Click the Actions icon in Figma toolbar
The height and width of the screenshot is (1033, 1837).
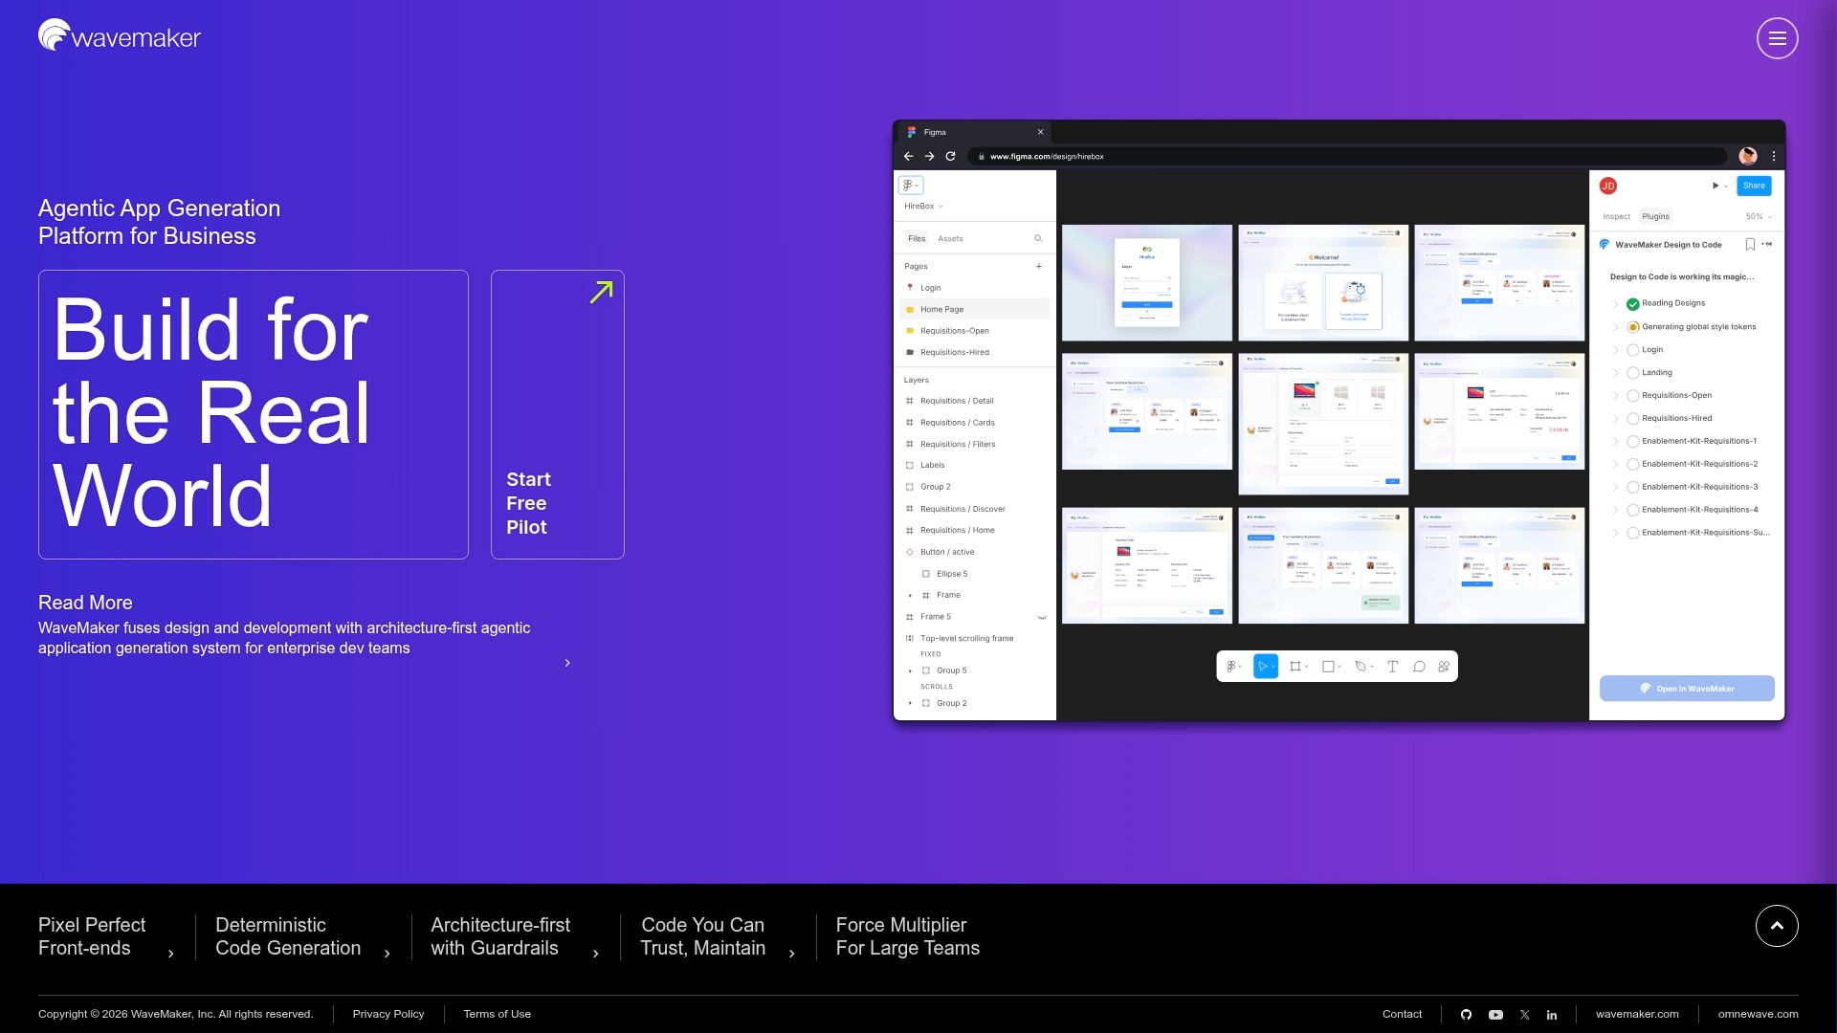click(x=1444, y=667)
